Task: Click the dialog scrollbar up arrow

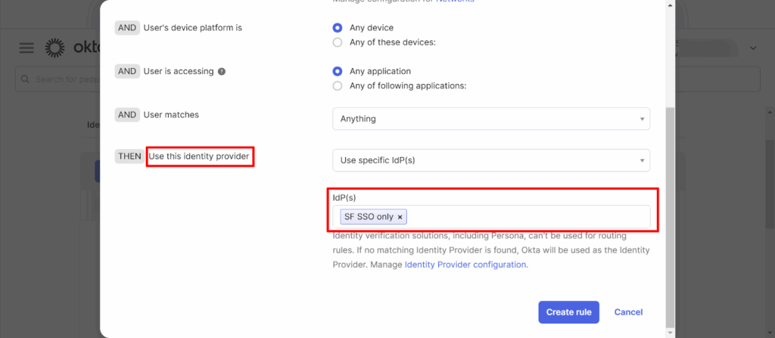Action: pyautogui.click(x=670, y=5)
